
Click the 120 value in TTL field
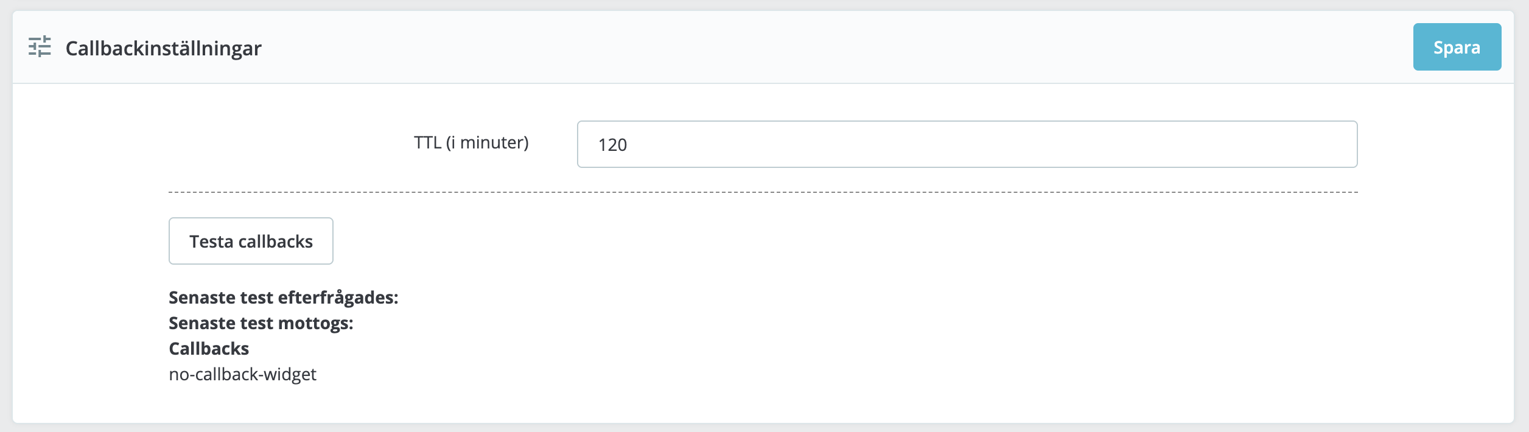pyautogui.click(x=612, y=145)
